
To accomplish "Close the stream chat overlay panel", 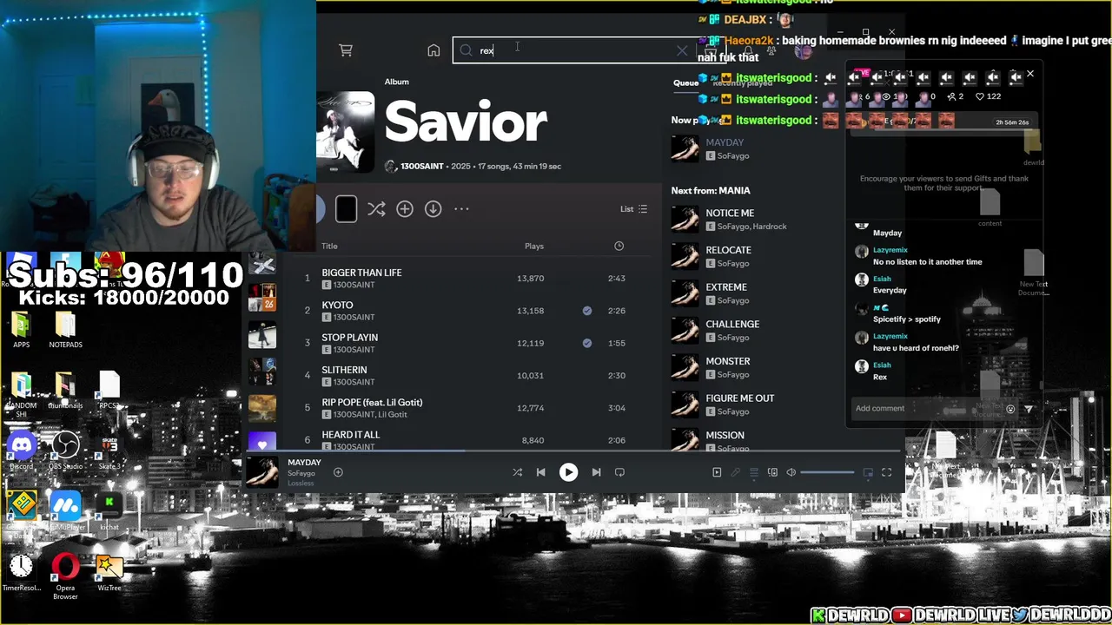I will click(x=1030, y=74).
